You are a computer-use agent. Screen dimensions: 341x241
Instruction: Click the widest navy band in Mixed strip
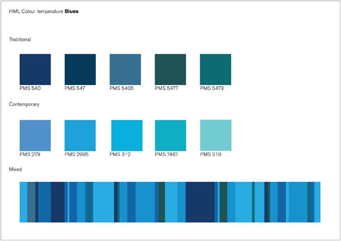(x=200, y=202)
